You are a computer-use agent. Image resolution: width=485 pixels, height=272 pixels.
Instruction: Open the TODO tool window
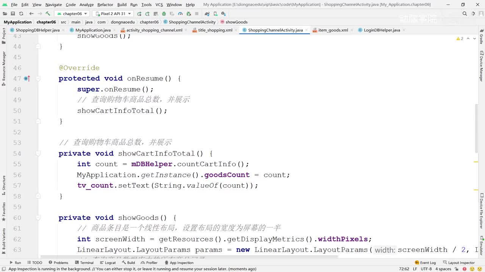[x=34, y=263]
